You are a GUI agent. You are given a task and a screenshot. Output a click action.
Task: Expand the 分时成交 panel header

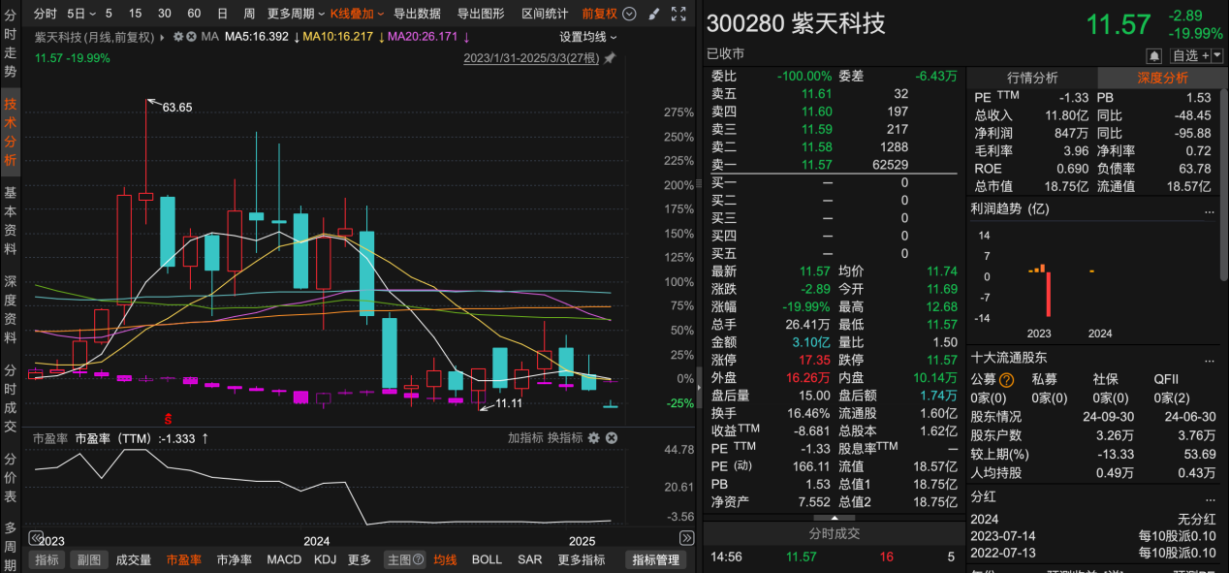tap(835, 533)
